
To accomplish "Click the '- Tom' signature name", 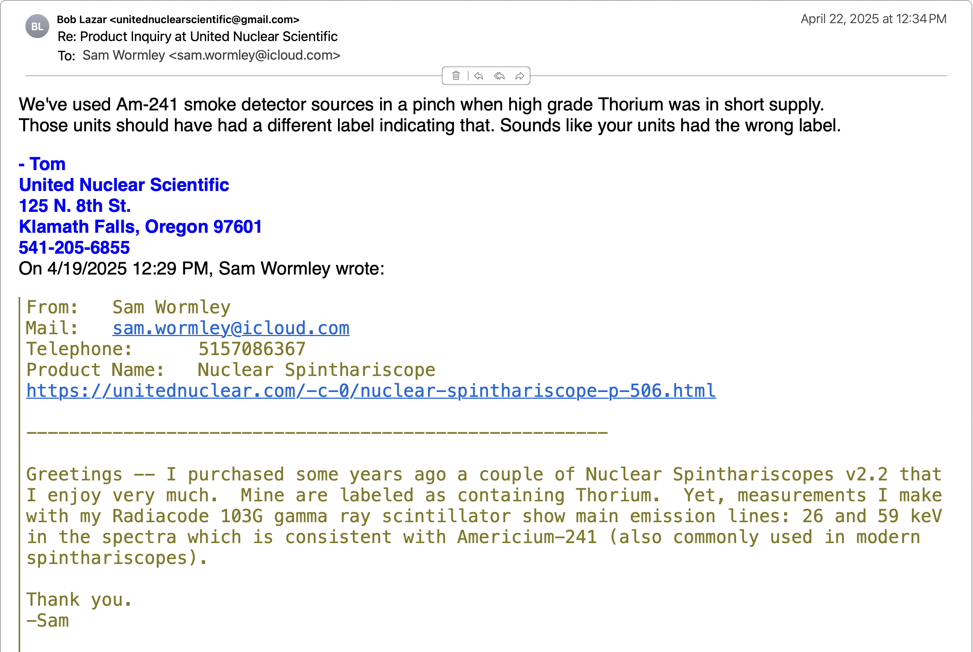I will point(43,164).
